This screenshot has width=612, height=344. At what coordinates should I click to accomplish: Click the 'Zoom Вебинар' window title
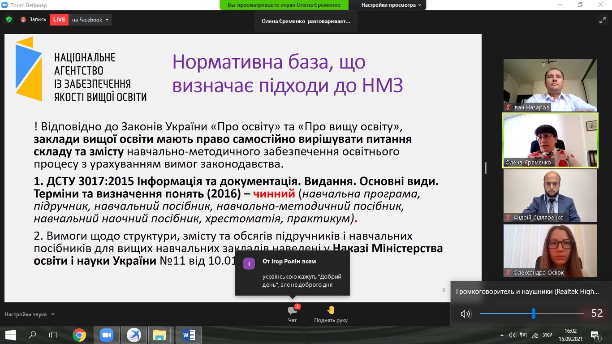click(28, 5)
